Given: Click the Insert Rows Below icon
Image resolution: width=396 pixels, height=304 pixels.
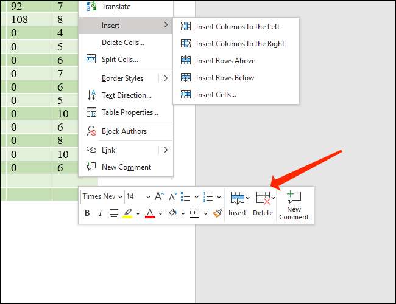Looking at the screenshot, I should pos(186,77).
